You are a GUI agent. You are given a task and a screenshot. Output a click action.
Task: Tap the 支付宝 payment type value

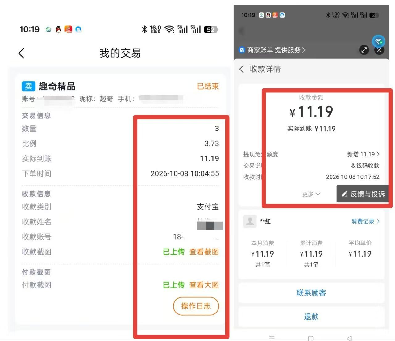(x=208, y=207)
